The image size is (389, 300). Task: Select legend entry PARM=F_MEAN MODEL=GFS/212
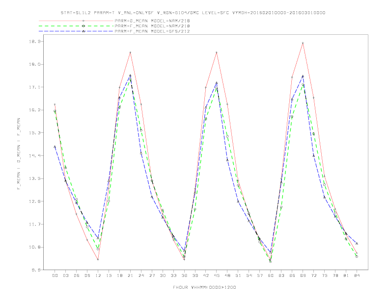coord(152,31)
